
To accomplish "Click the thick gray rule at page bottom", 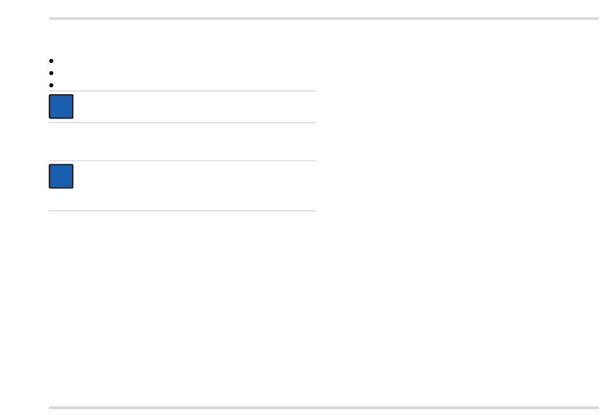I will coord(324,408).
